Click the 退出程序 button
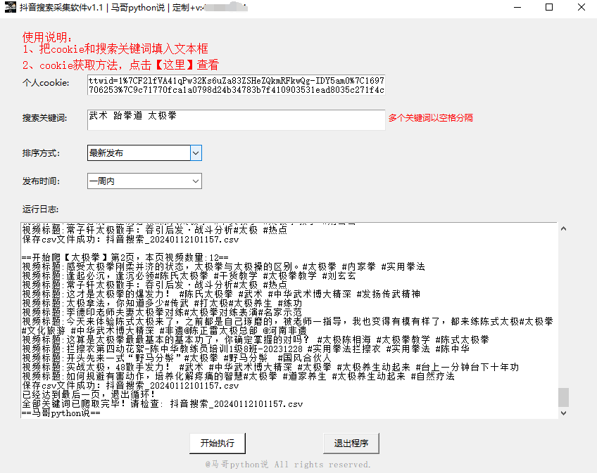 tap(351, 443)
